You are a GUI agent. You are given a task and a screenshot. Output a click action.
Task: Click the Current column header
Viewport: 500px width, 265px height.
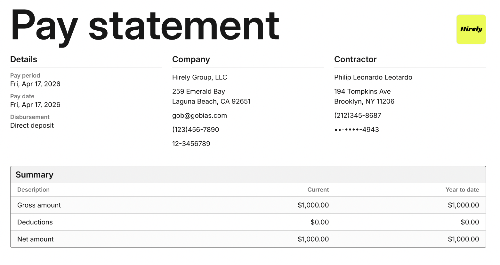[318, 190]
